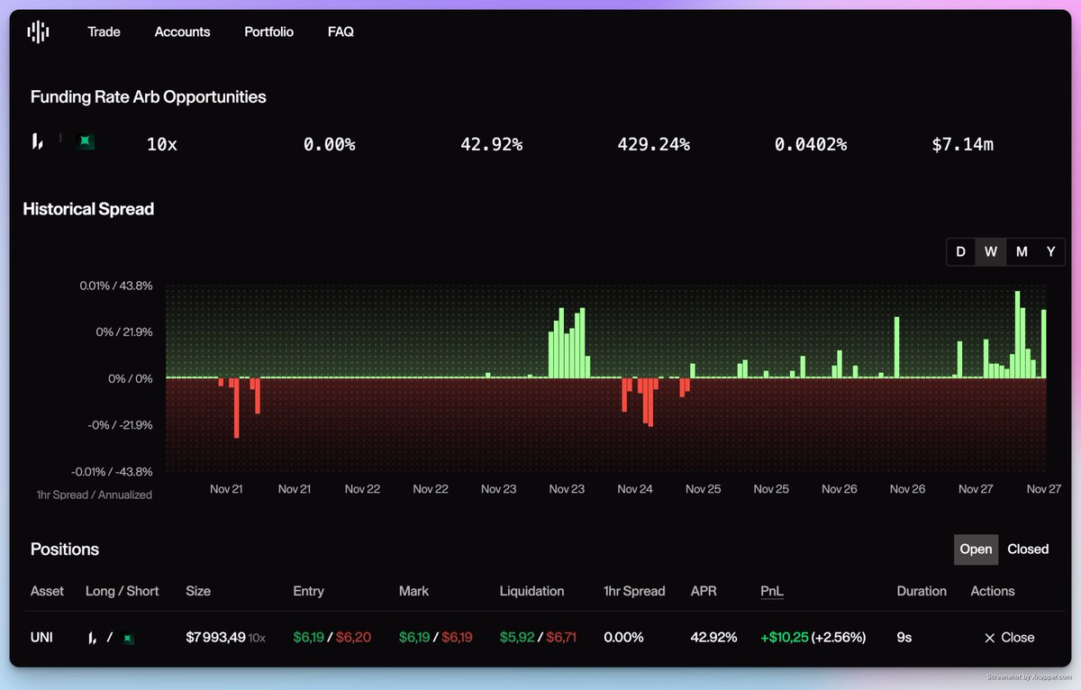Click the $7.14m value
This screenshot has height=690, width=1081.
(963, 144)
